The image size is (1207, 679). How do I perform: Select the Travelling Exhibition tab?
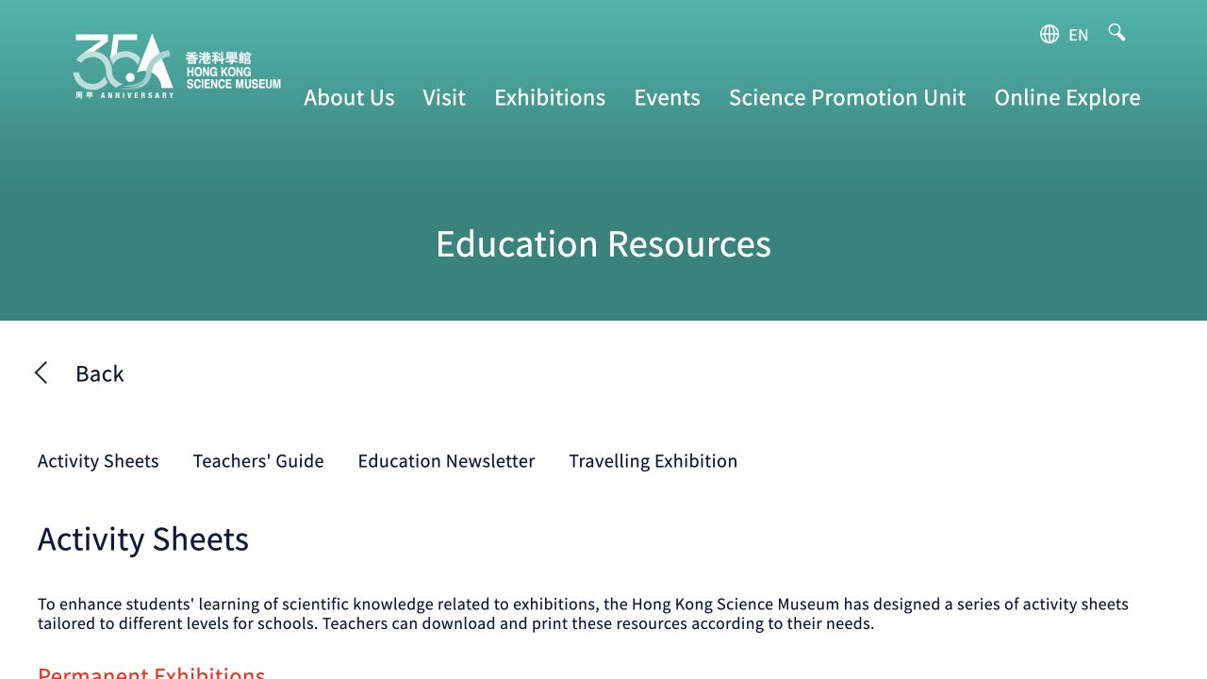653,461
